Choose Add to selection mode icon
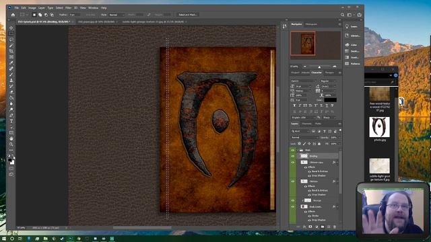This screenshot has height=242, width=431. 40,15
